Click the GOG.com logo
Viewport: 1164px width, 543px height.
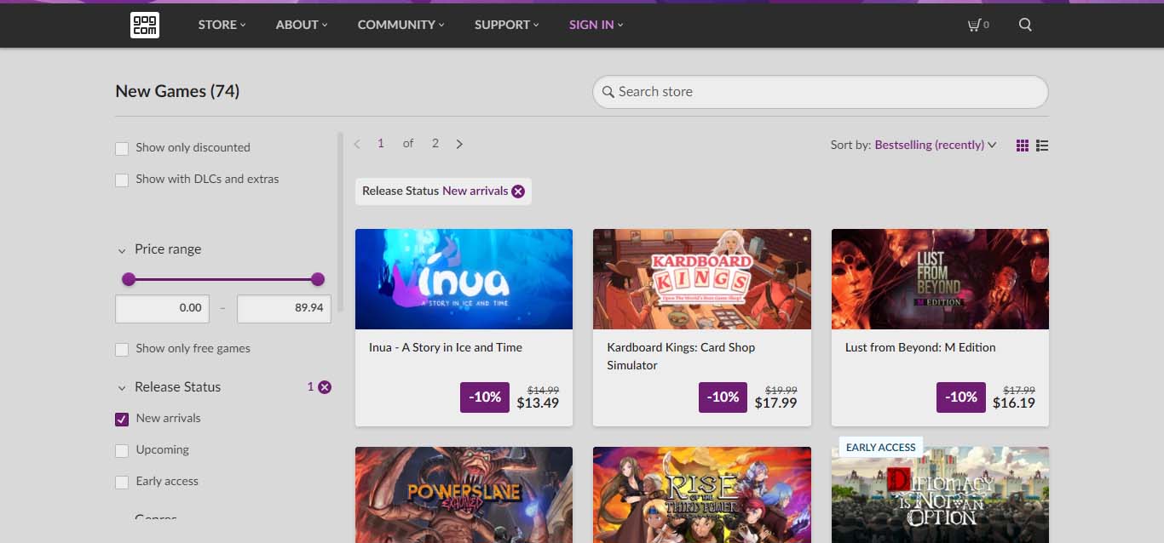144,25
